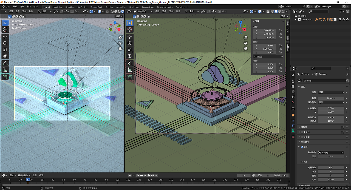Open the 渲染 render menu
Screen dimensions: 351x190
pyautogui.click(x=22, y=7)
